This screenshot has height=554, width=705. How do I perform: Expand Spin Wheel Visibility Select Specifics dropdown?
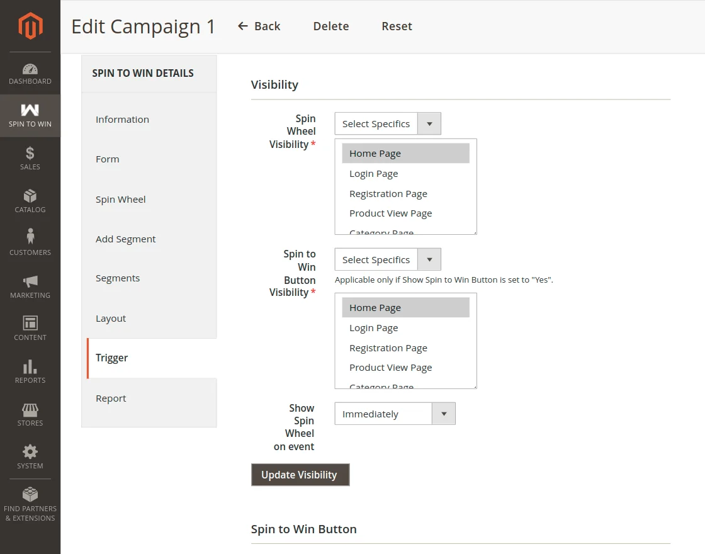(388, 124)
